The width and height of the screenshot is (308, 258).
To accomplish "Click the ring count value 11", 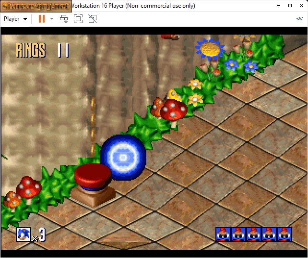I will (x=63, y=50).
